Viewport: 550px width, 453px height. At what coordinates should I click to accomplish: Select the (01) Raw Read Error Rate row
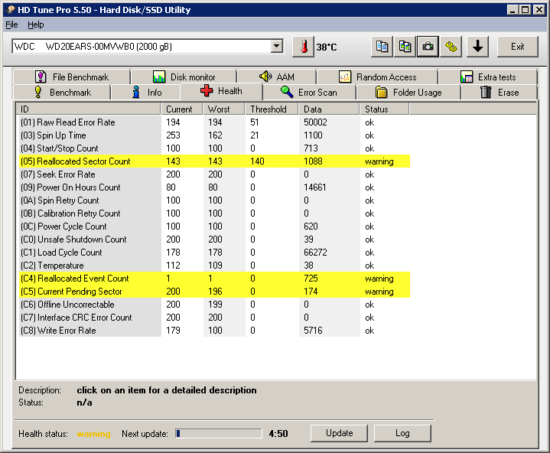[x=214, y=122]
